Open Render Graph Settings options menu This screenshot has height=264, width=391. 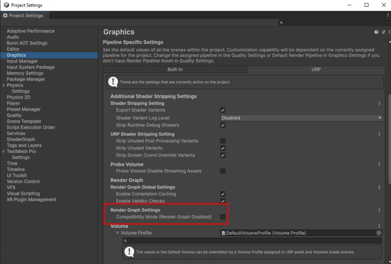pyautogui.click(x=379, y=210)
